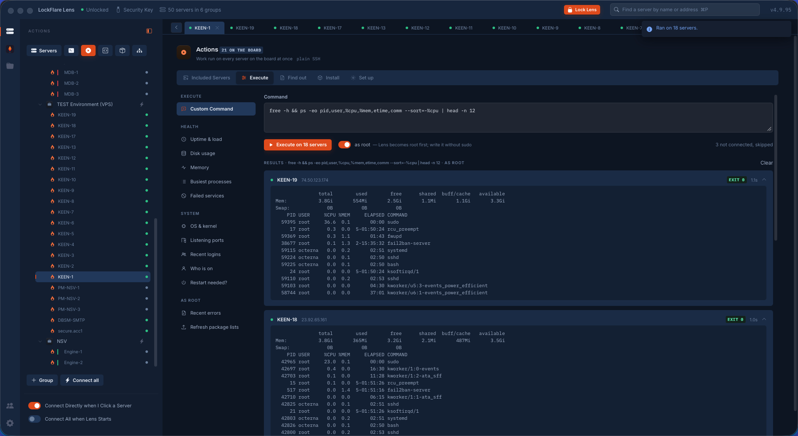Open Listening ports check

(216, 240)
